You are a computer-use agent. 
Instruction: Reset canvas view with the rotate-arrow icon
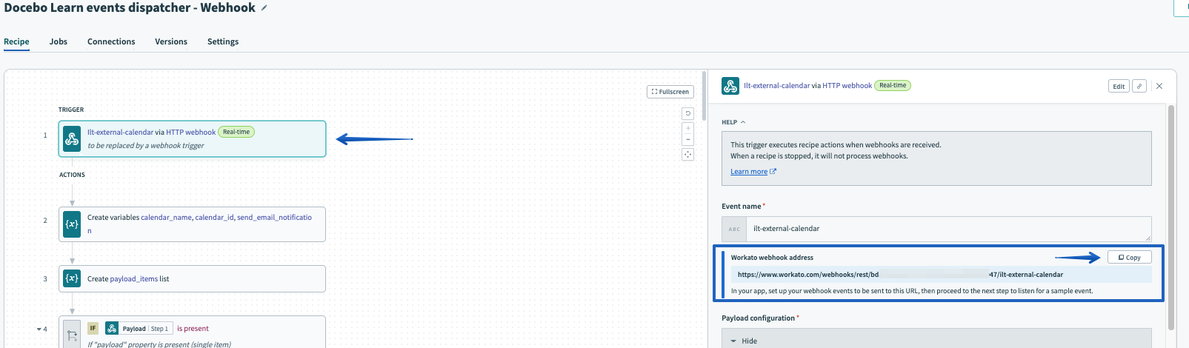coord(688,113)
